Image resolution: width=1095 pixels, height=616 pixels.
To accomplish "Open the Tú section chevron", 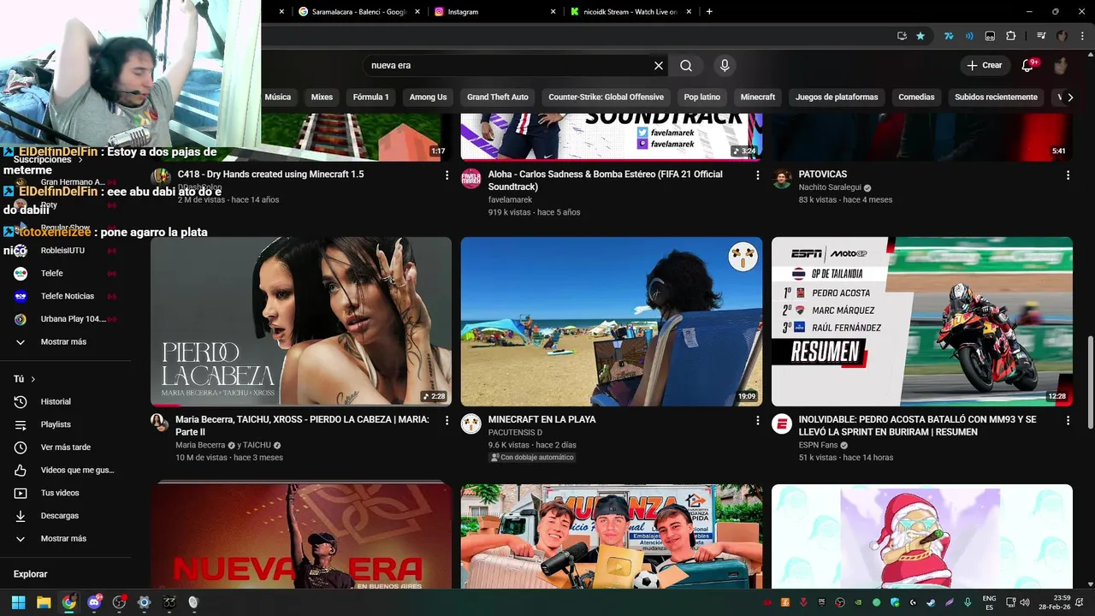I will 33,379.
